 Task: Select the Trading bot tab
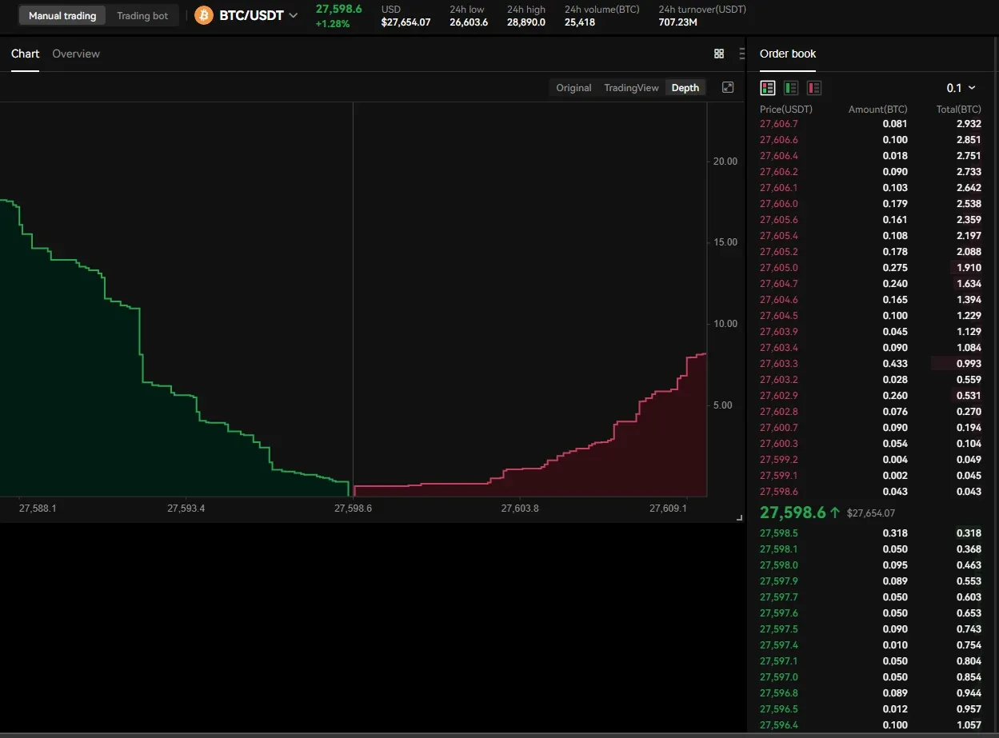coord(142,14)
